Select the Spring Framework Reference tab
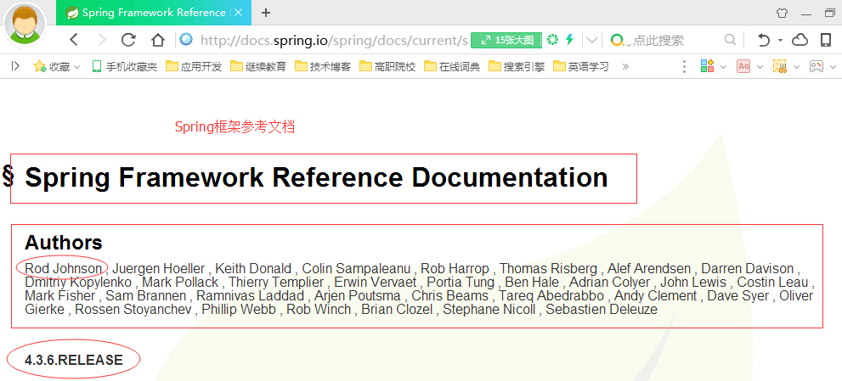Image resolution: width=842 pixels, height=381 pixels. pos(154,13)
